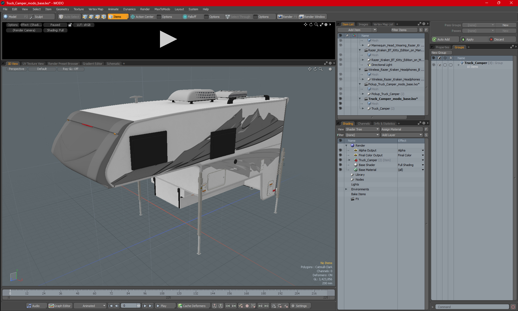
Task: Click the timeline at frame 120
Action: tap(179, 292)
